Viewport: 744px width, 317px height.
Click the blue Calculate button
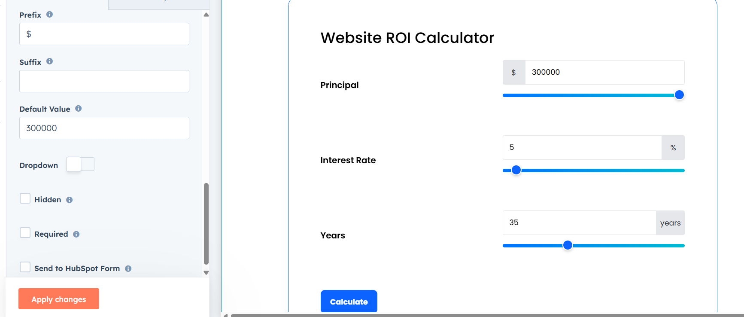tap(349, 302)
